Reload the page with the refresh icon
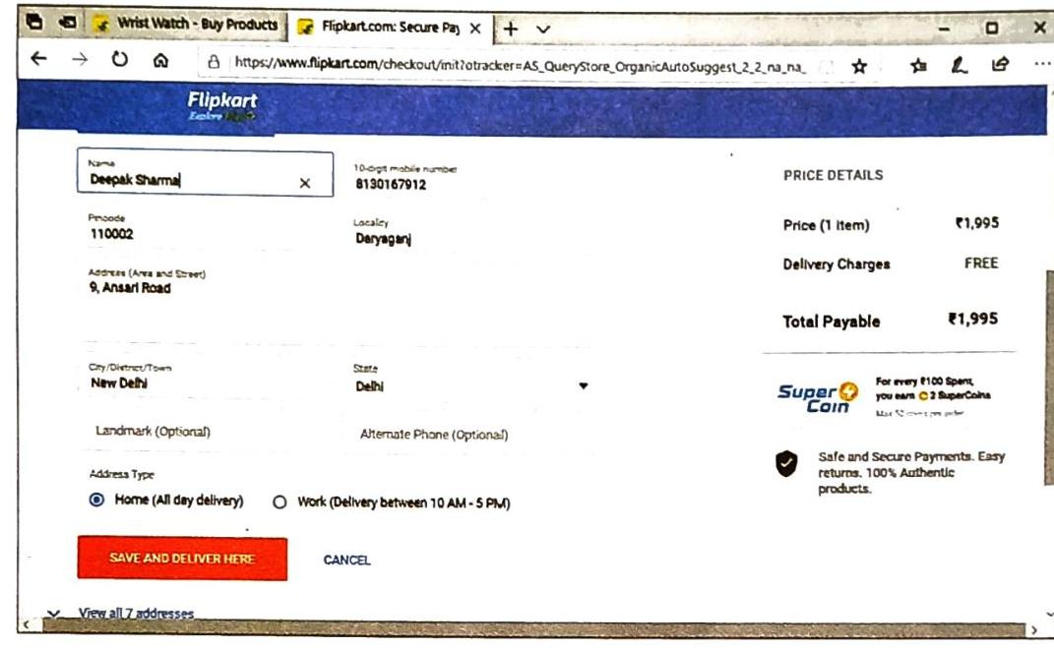The image size is (1054, 648). [120, 59]
